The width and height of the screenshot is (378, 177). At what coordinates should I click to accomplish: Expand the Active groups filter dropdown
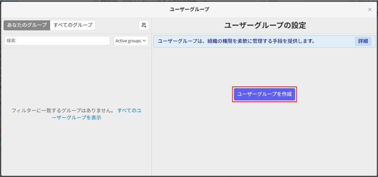[x=131, y=41]
